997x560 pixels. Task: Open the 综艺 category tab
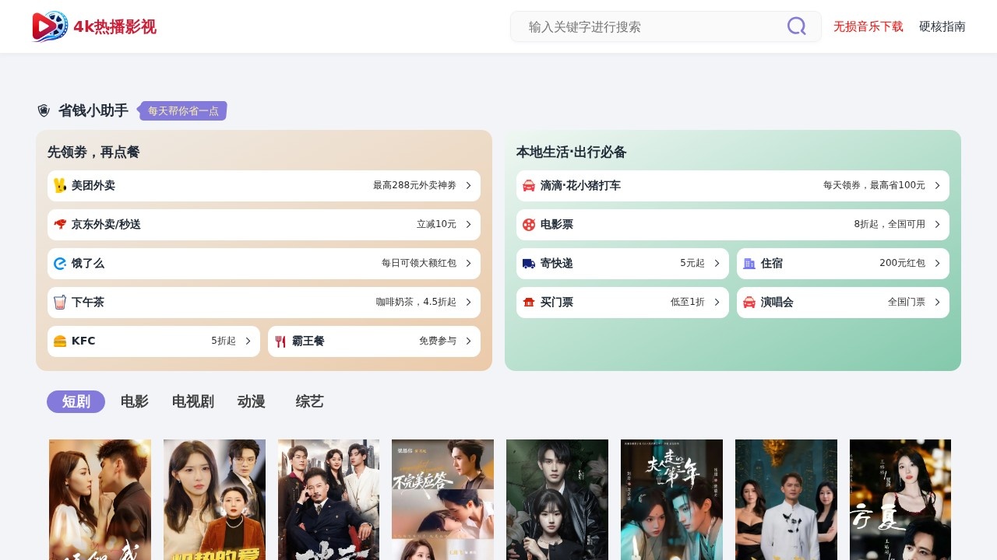tap(309, 401)
